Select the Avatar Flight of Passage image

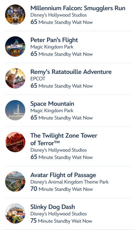click(15, 181)
